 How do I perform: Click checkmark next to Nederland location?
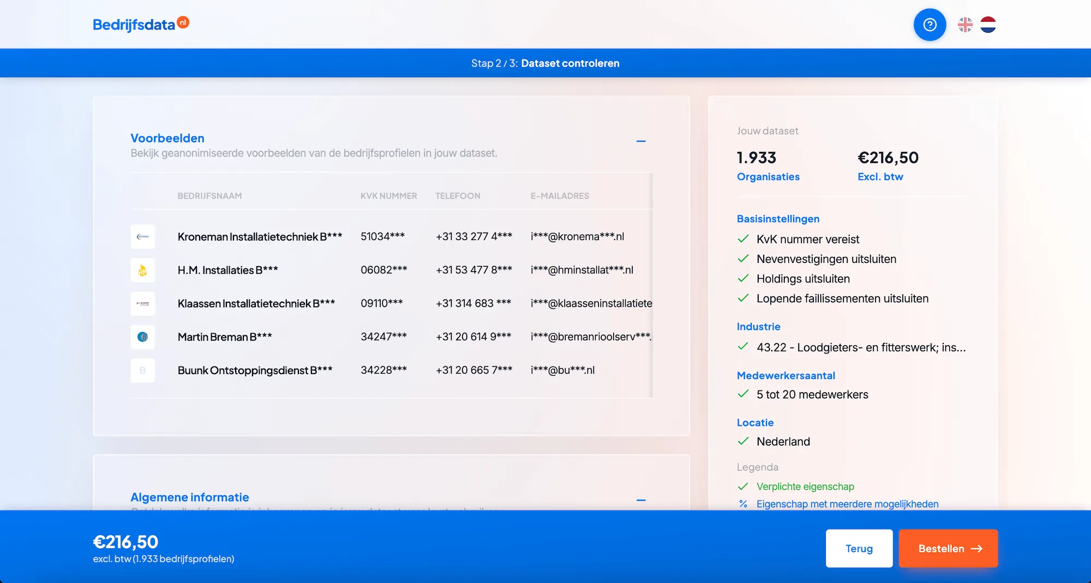tap(743, 441)
